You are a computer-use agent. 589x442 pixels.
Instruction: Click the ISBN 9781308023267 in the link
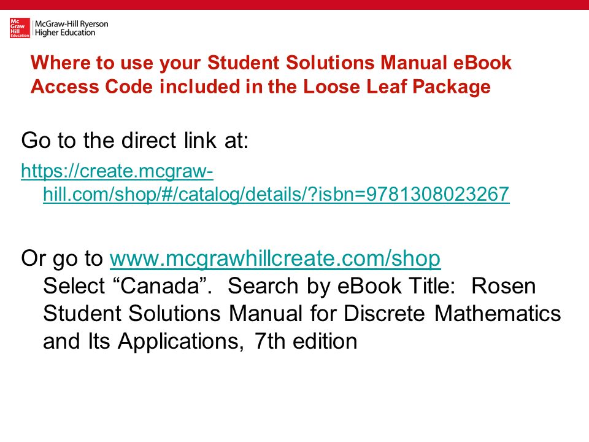point(437,195)
